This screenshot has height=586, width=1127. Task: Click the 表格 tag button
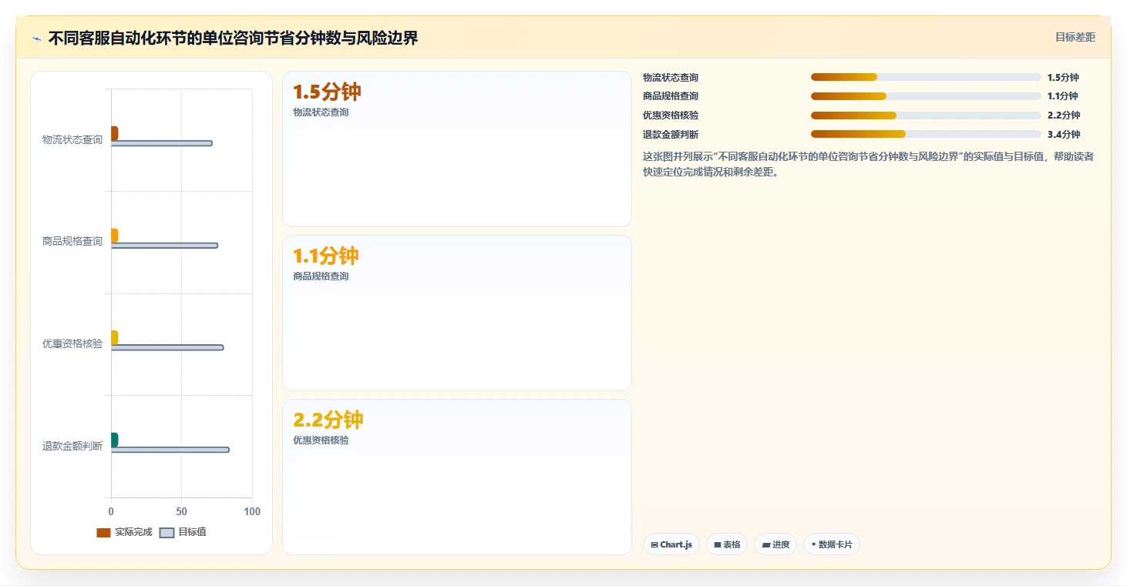pos(727,544)
